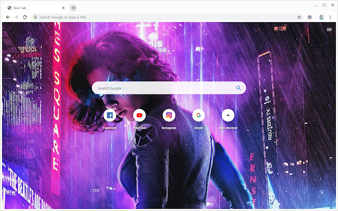Click the forward navigation arrow
This screenshot has height=211, width=338.
(x=16, y=17)
